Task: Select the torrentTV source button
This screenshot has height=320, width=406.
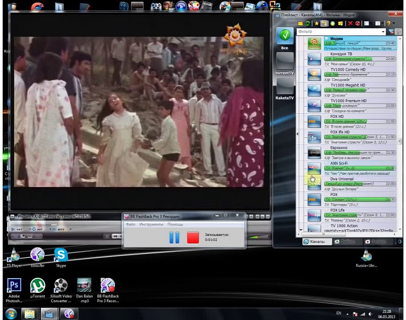Action: tap(284, 64)
